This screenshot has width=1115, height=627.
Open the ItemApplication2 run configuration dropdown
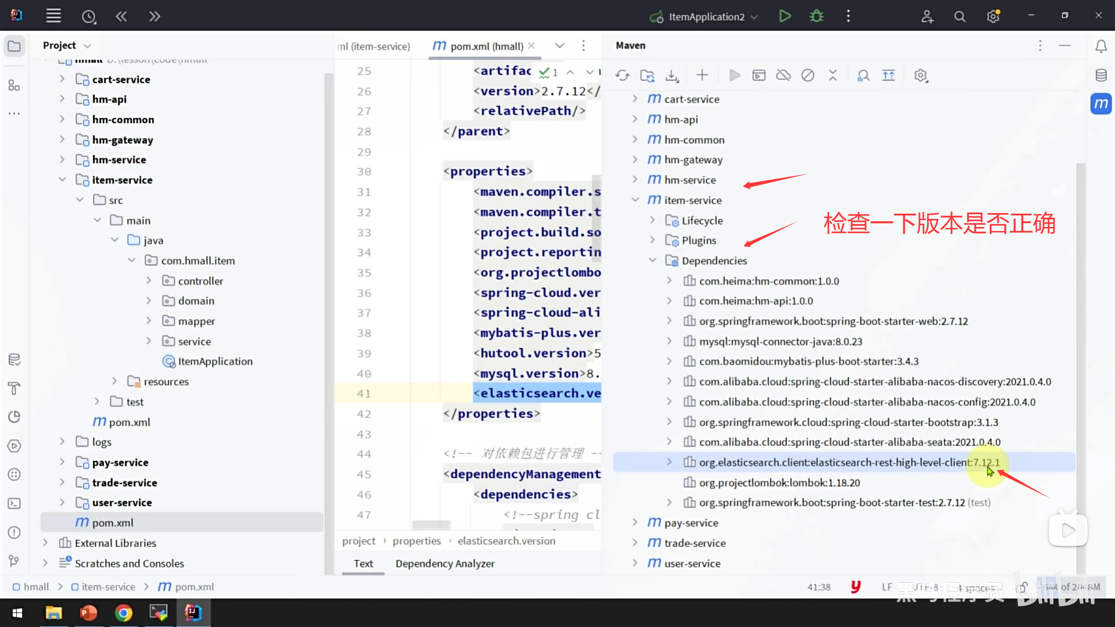754,17
